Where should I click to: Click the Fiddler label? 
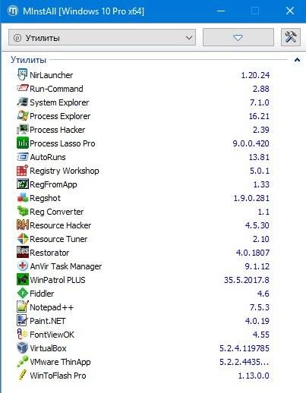(42, 294)
